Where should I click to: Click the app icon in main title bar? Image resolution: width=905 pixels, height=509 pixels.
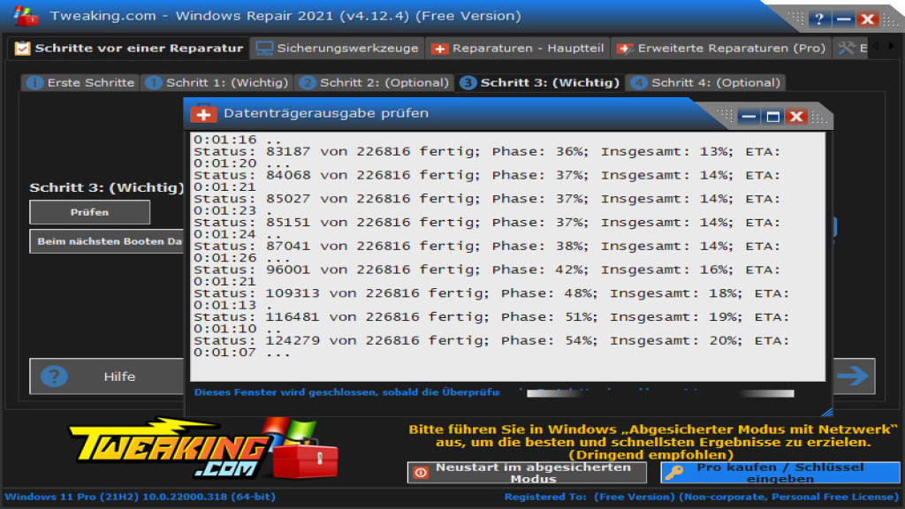pos(26,16)
